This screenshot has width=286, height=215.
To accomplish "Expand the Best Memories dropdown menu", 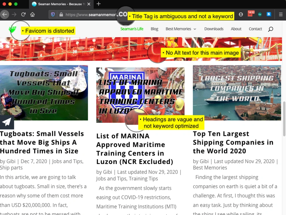I will pyautogui.click(x=181, y=29).
